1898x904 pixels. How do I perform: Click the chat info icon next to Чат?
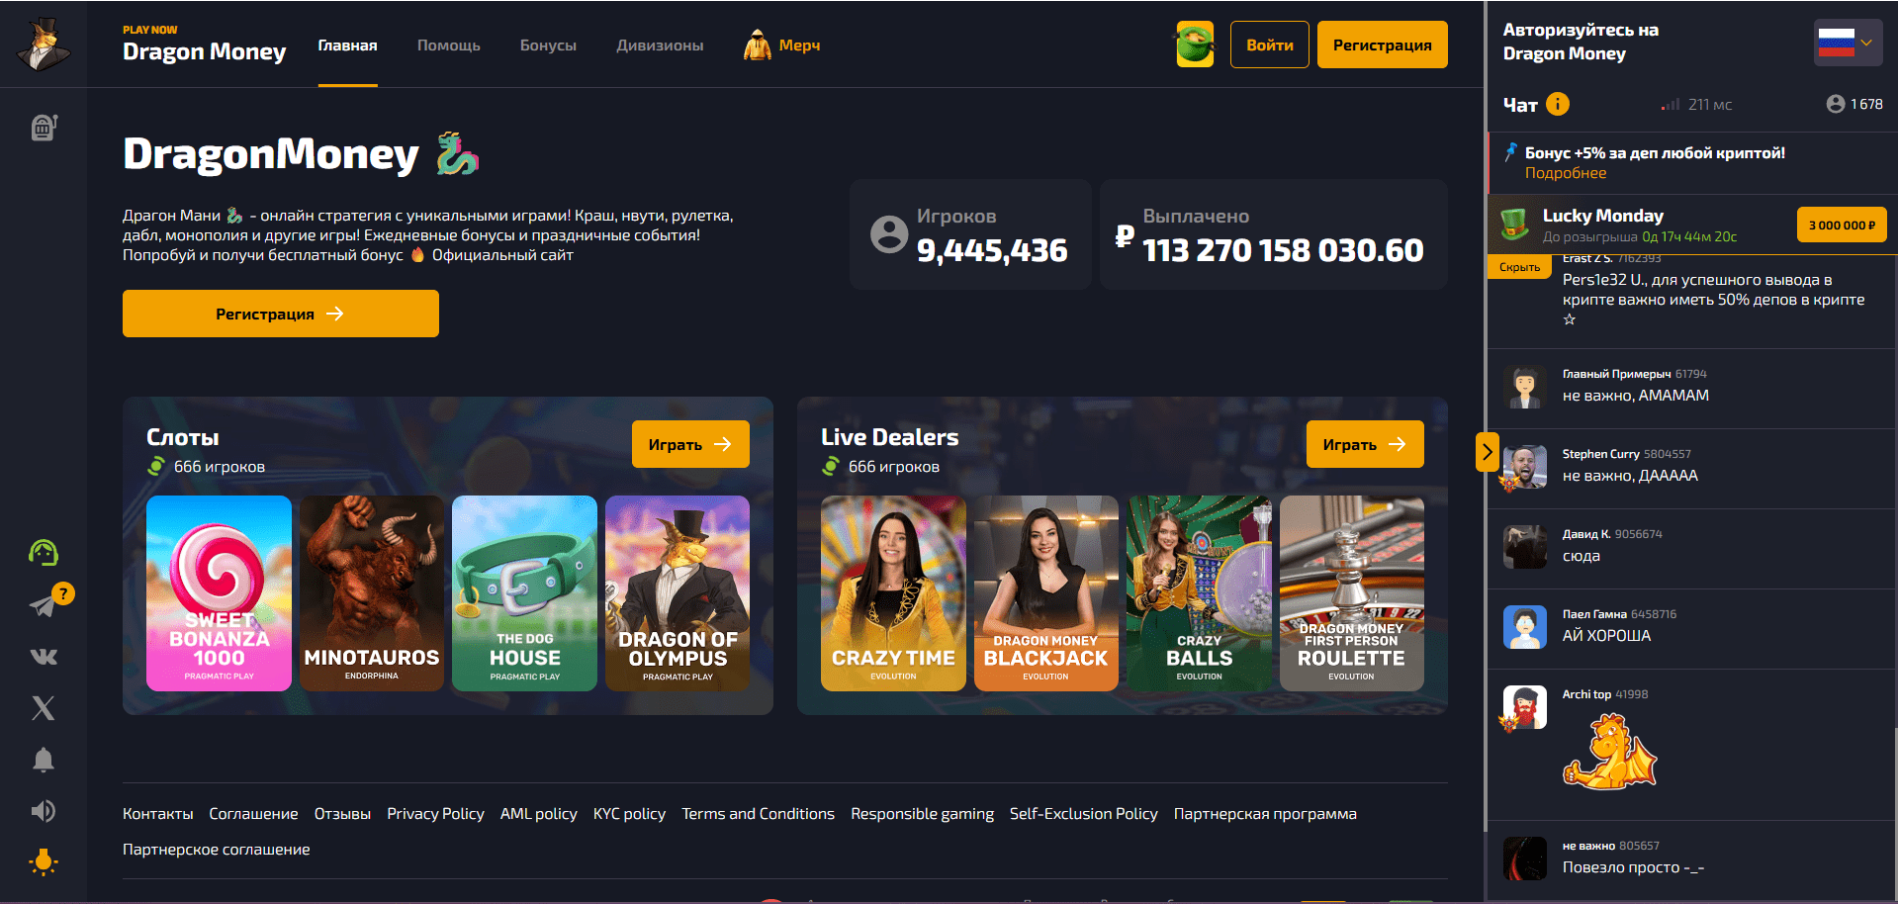(x=1558, y=104)
